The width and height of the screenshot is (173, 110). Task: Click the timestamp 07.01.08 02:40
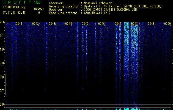click(x=14, y=13)
